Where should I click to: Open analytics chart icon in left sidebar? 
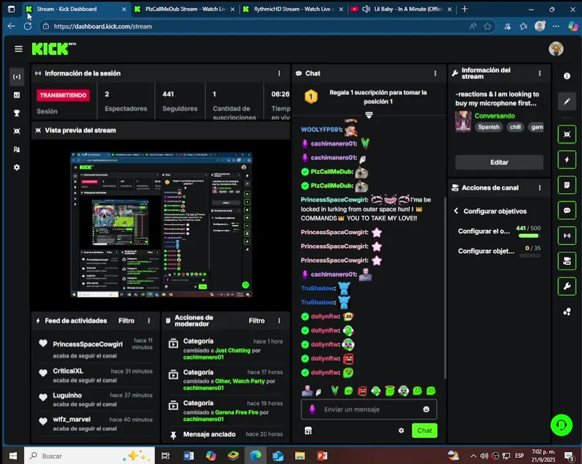tap(17, 95)
